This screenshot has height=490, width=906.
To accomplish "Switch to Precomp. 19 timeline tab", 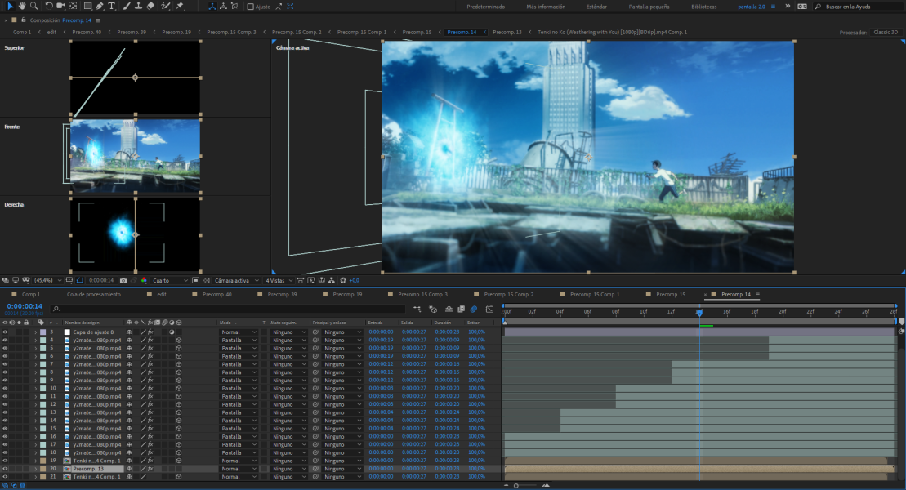I will coord(347,295).
